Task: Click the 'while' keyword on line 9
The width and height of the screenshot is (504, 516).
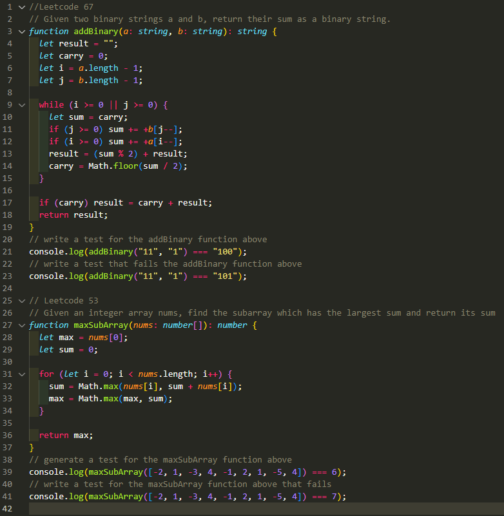Action: click(52, 105)
